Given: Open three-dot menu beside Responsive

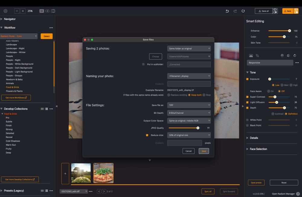Looking at the screenshot, I should (297, 63).
